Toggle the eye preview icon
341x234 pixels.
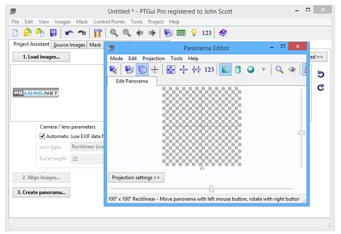click(292, 70)
